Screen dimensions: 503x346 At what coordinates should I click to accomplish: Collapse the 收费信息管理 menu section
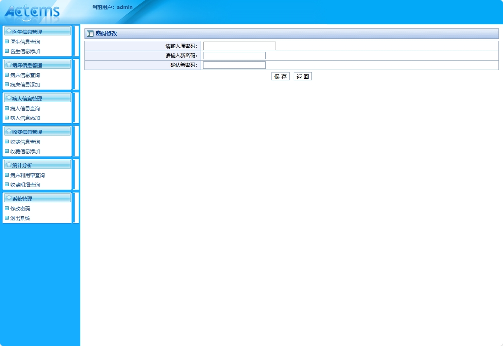37,131
